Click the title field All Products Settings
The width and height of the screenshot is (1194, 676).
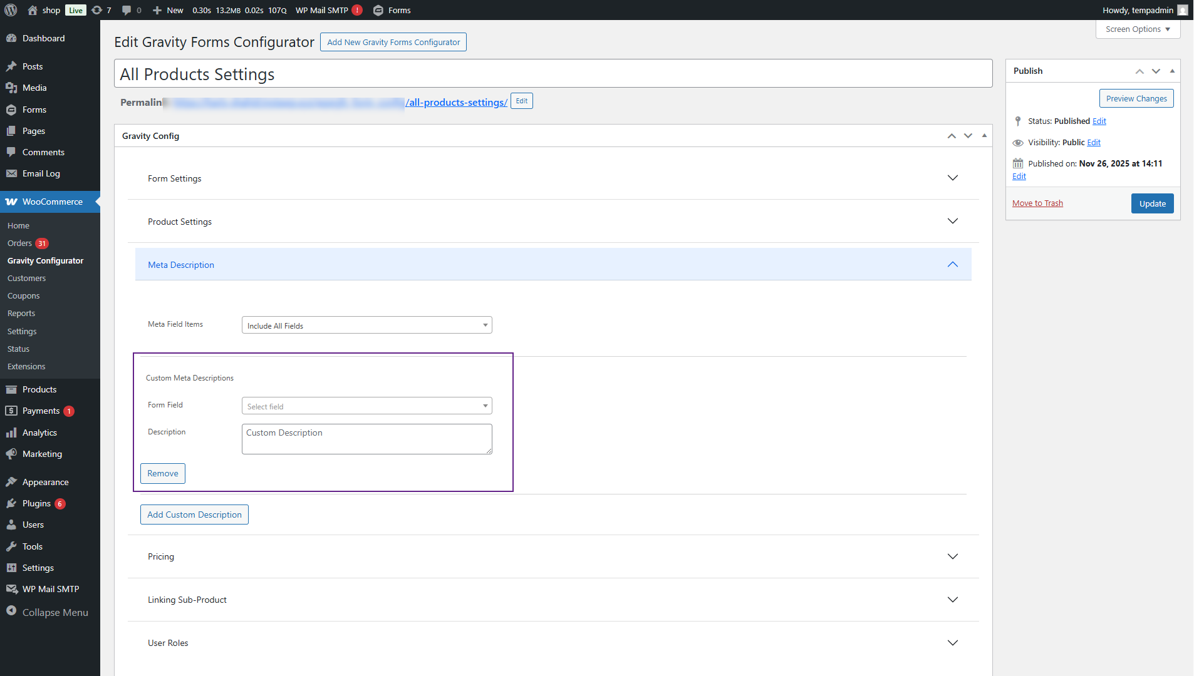pyautogui.click(x=553, y=74)
